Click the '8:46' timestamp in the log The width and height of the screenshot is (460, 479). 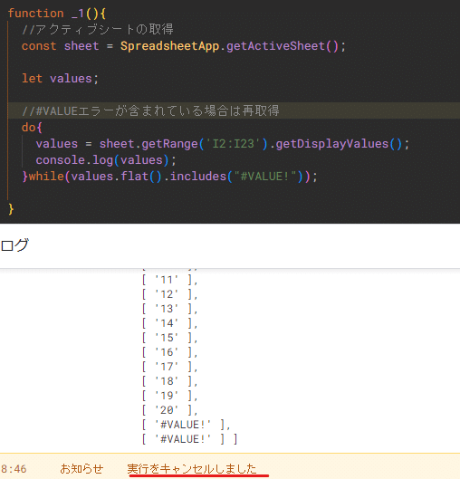(14, 469)
